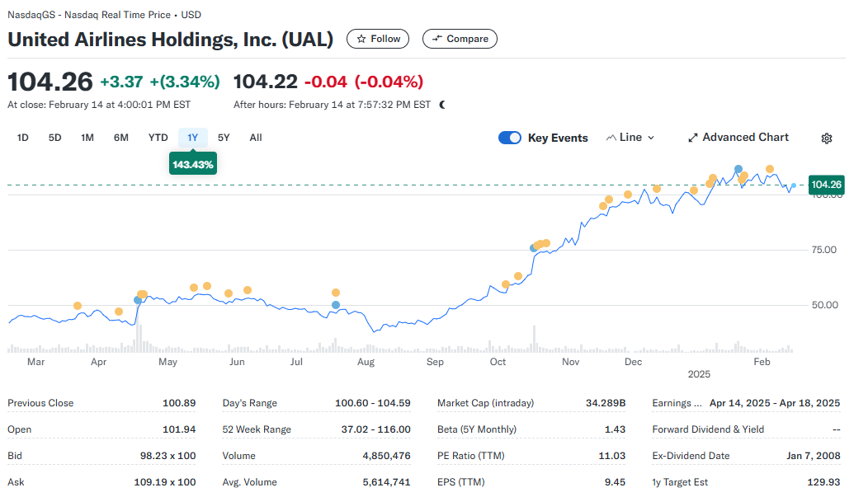Click the after hours price 104.22
Screen dimensions: 854x497
click(265, 82)
